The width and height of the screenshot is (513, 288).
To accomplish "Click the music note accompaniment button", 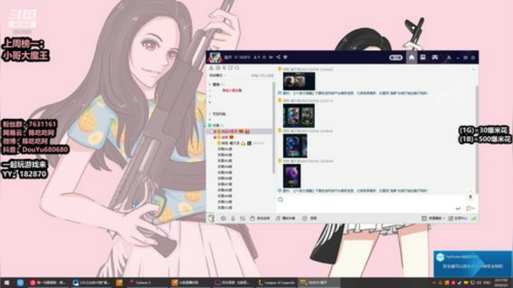I will [286, 218].
